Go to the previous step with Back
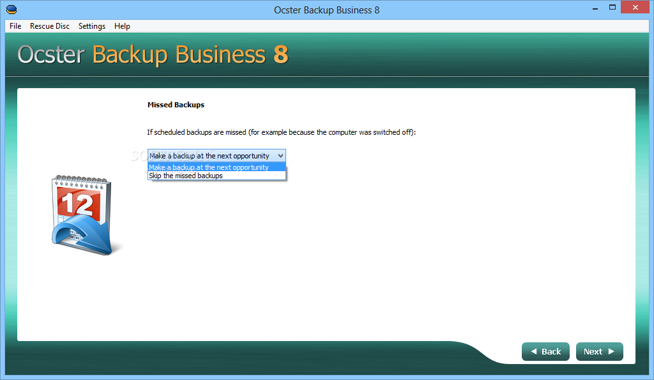The width and height of the screenshot is (654, 380). [545, 352]
